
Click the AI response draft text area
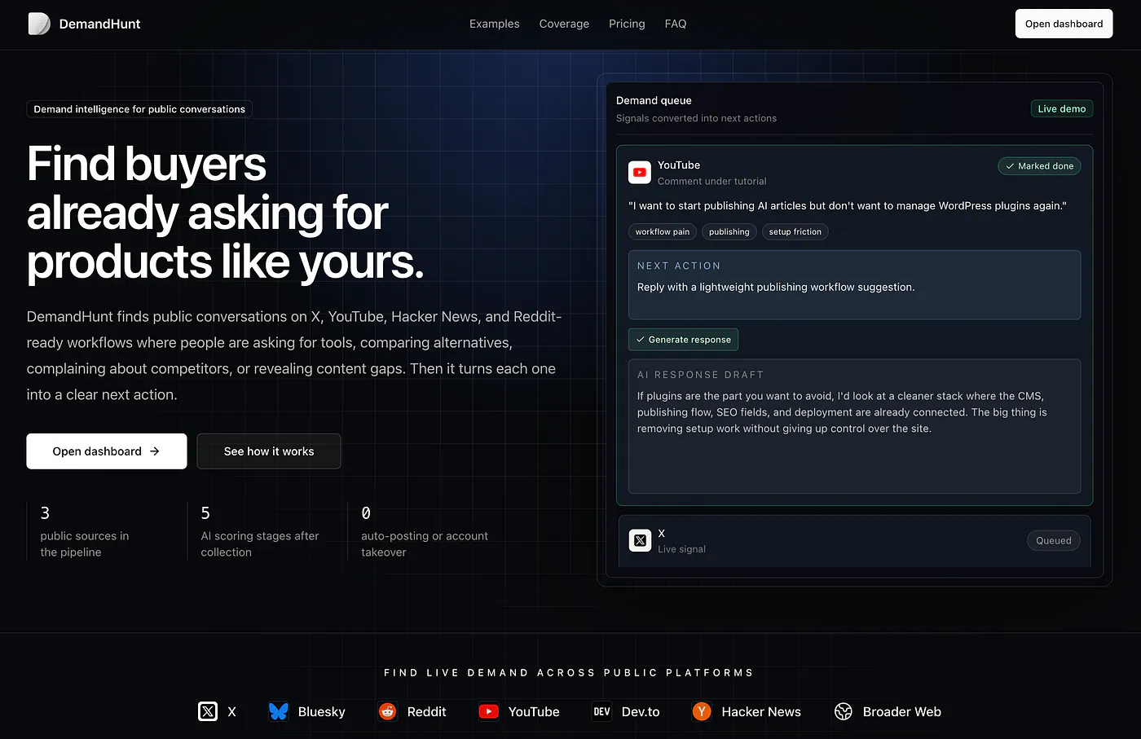click(854, 426)
